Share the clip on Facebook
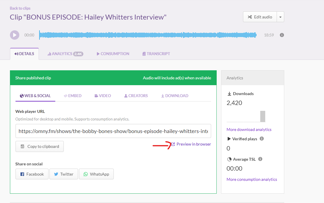Viewport: 324px width, 203px height. pyautogui.click(x=32, y=174)
